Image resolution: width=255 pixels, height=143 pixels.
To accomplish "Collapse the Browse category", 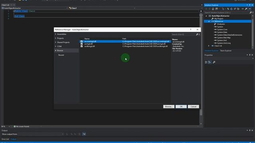I will click(56, 50).
